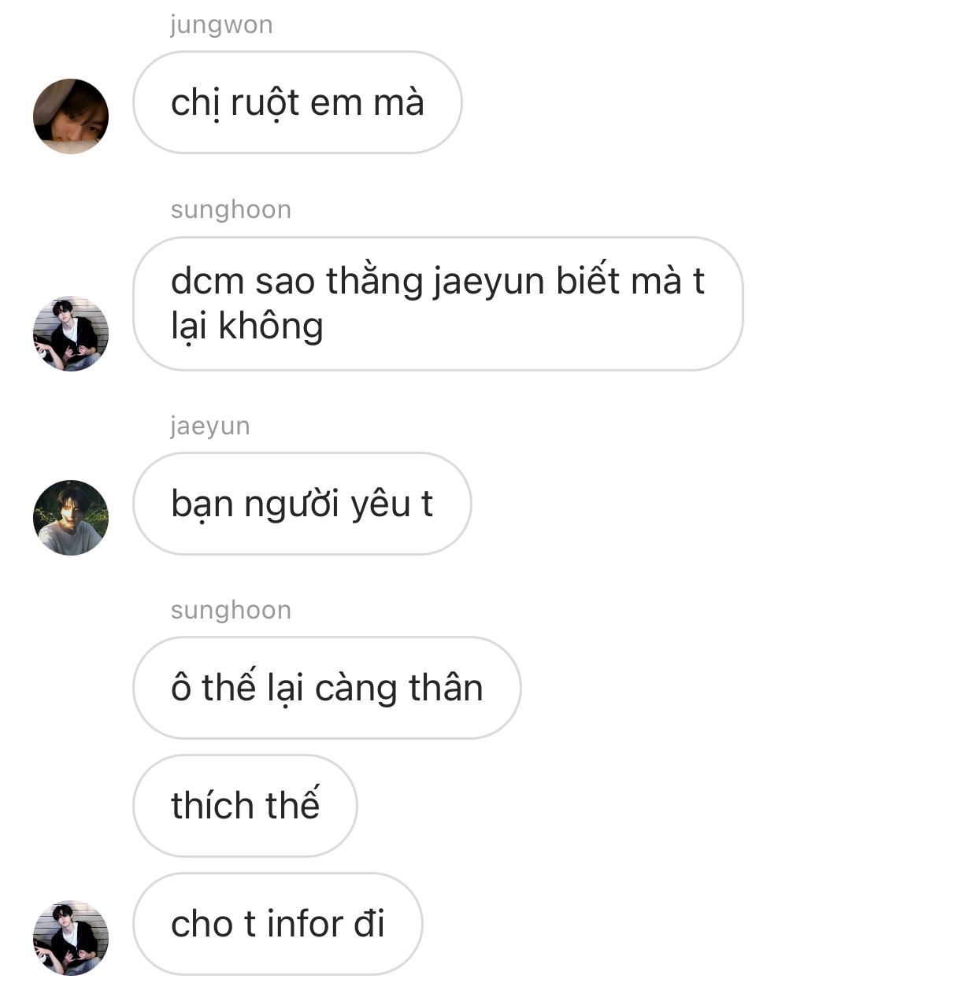This screenshot has height=990, width=978.
Task: Open jungwon's profile picture avatar
Action: pos(71,116)
